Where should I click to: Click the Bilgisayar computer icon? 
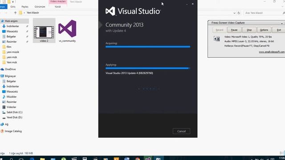pyautogui.click(x=2, y=76)
